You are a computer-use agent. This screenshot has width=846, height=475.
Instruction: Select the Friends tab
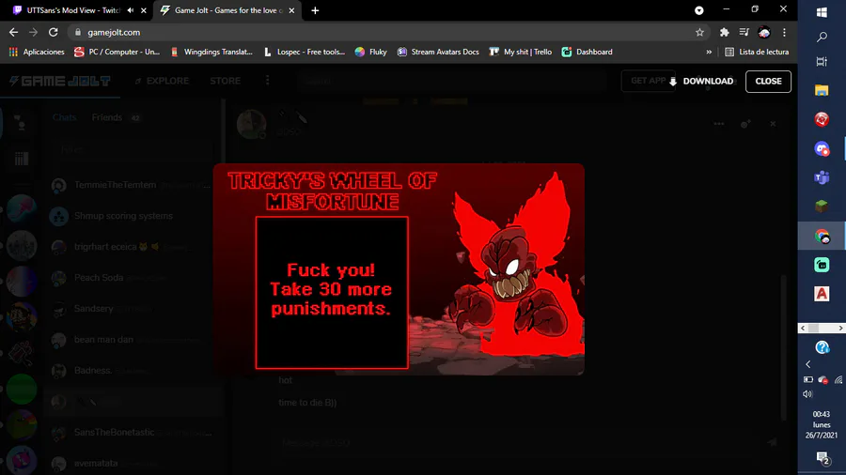(x=107, y=117)
